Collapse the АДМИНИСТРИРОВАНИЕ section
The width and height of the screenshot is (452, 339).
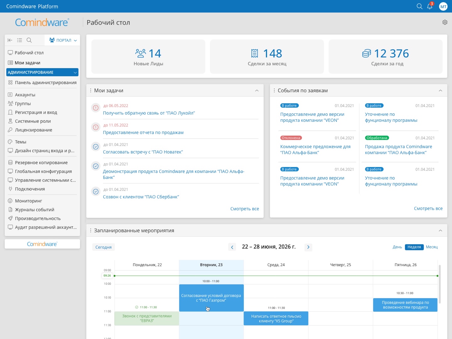tap(75, 73)
